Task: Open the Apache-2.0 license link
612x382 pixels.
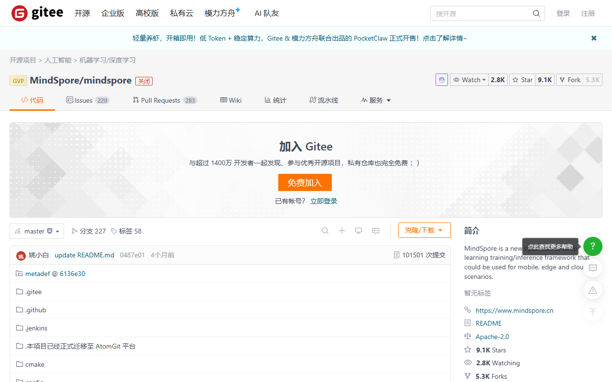Action: click(492, 337)
